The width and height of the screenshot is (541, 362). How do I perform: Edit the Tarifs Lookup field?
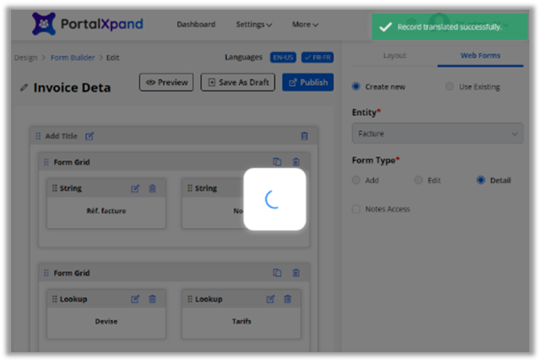click(x=270, y=299)
